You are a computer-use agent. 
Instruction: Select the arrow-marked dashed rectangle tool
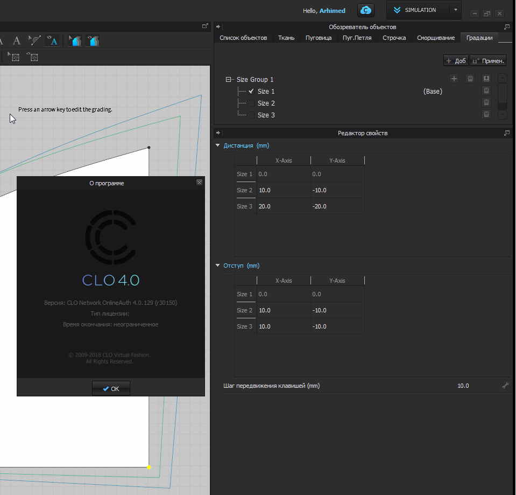point(13,57)
